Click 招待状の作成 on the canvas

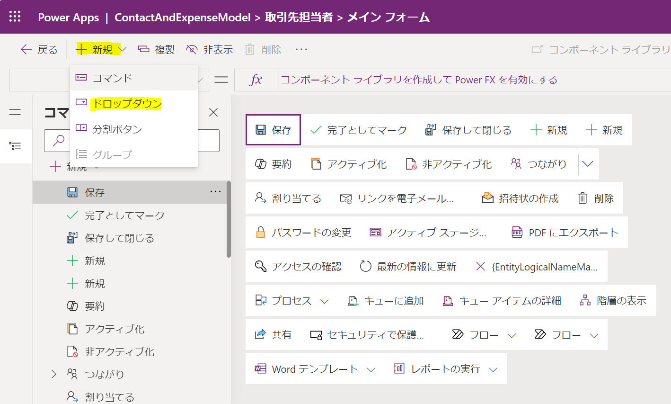(x=520, y=198)
